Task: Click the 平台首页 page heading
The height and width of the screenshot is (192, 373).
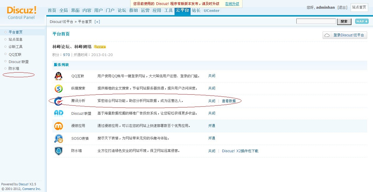Action: coord(61,34)
